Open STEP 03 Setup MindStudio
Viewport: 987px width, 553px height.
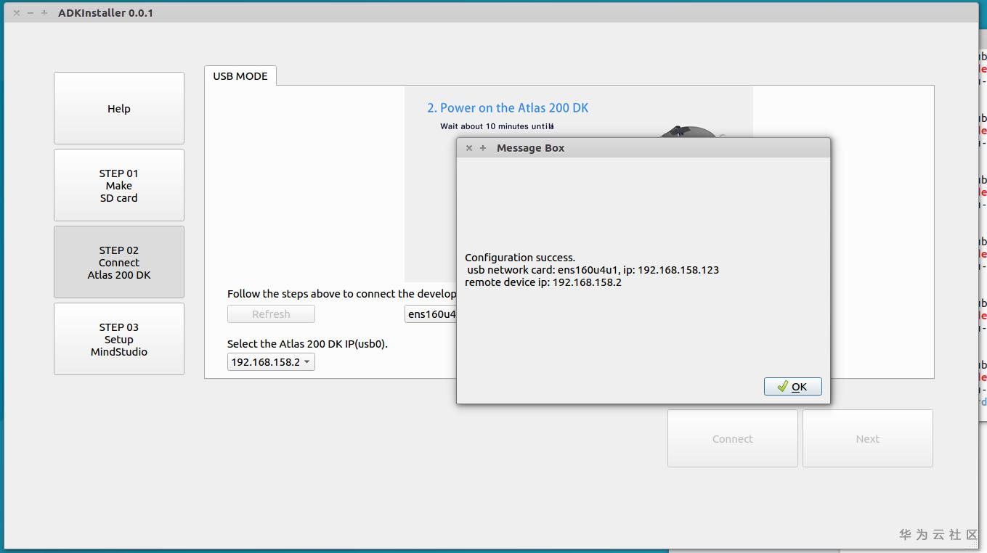(119, 339)
